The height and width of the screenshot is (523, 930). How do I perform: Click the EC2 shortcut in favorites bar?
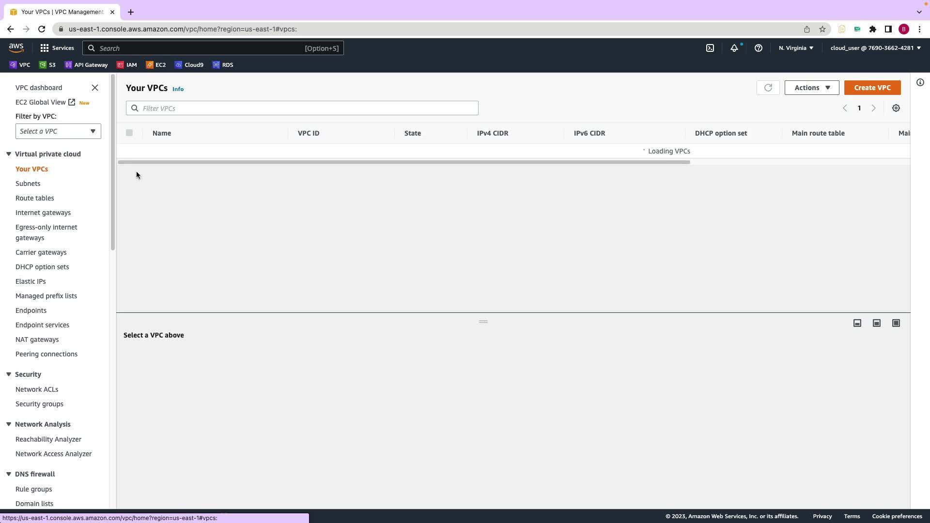coord(156,65)
